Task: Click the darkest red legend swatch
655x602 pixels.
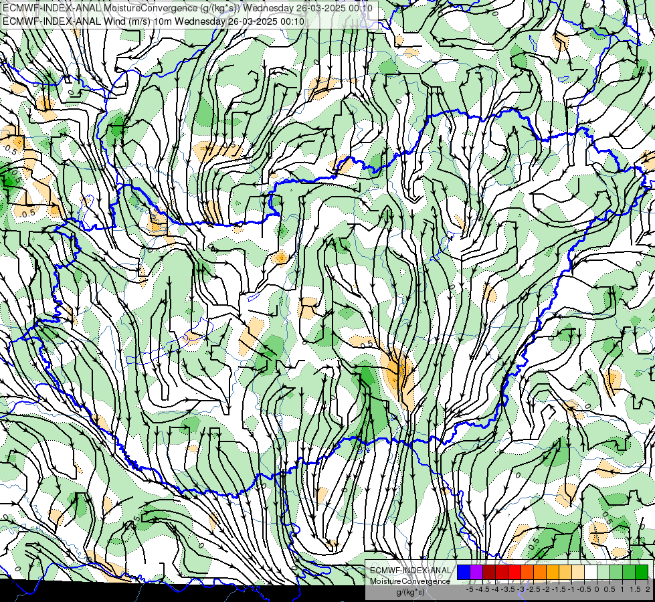Action: (489, 573)
